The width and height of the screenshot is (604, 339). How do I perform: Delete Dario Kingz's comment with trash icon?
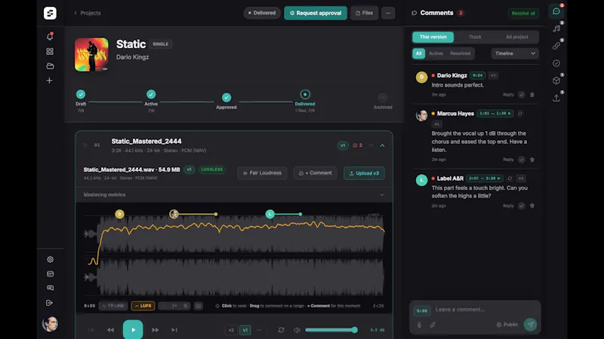(x=532, y=95)
